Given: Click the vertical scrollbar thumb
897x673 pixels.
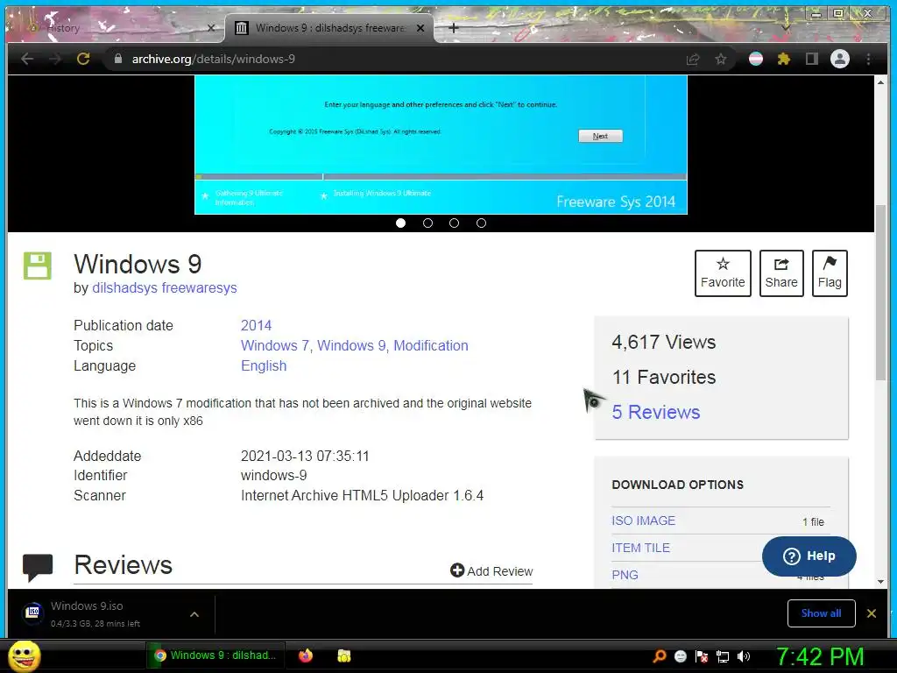Looking at the screenshot, I should coord(880,292).
